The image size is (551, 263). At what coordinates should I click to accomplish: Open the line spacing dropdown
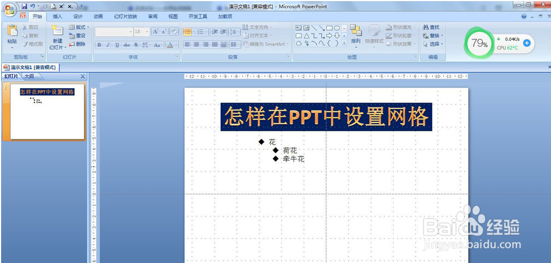(234, 32)
